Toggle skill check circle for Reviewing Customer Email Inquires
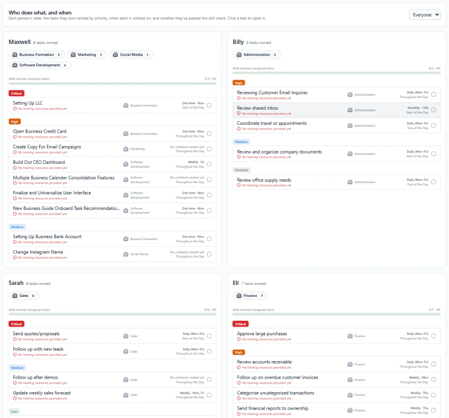The width and height of the screenshot is (449, 418). (x=434, y=95)
